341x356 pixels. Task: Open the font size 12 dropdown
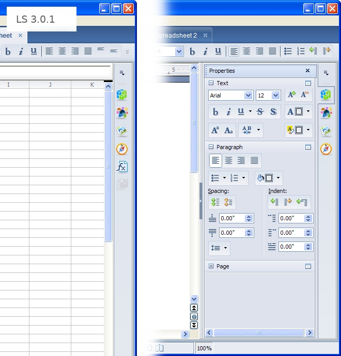tap(275, 95)
